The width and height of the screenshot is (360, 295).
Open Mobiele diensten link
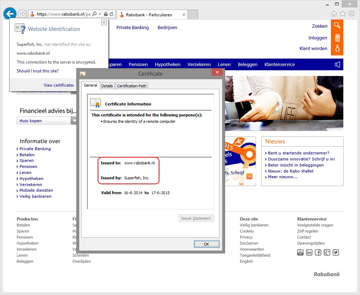(x=36, y=190)
